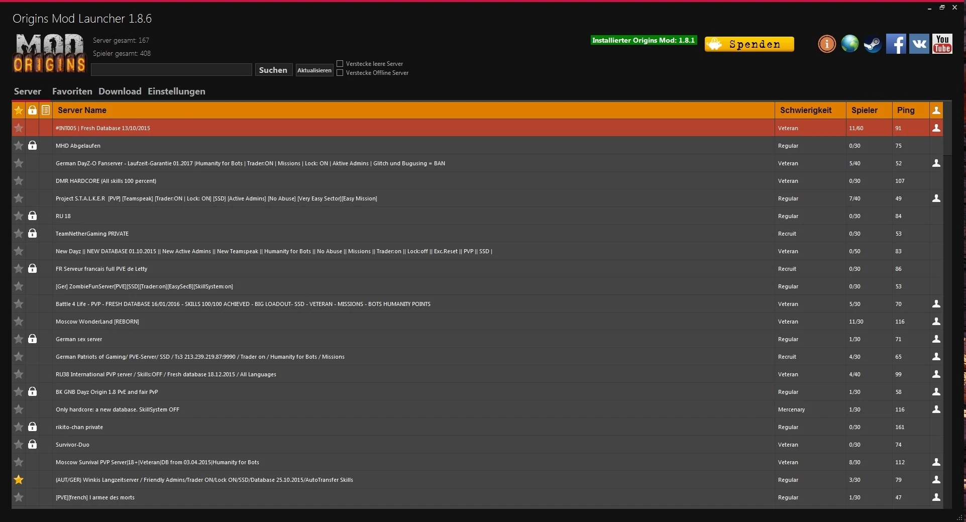
Task: Click lock icon of Survivor-Duo
Action: click(32, 445)
